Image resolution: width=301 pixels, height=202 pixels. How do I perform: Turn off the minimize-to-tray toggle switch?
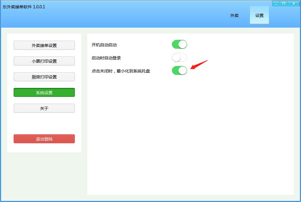click(179, 70)
